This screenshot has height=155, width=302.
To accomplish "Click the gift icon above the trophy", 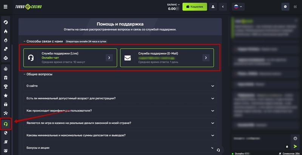I will [x=6, y=78].
